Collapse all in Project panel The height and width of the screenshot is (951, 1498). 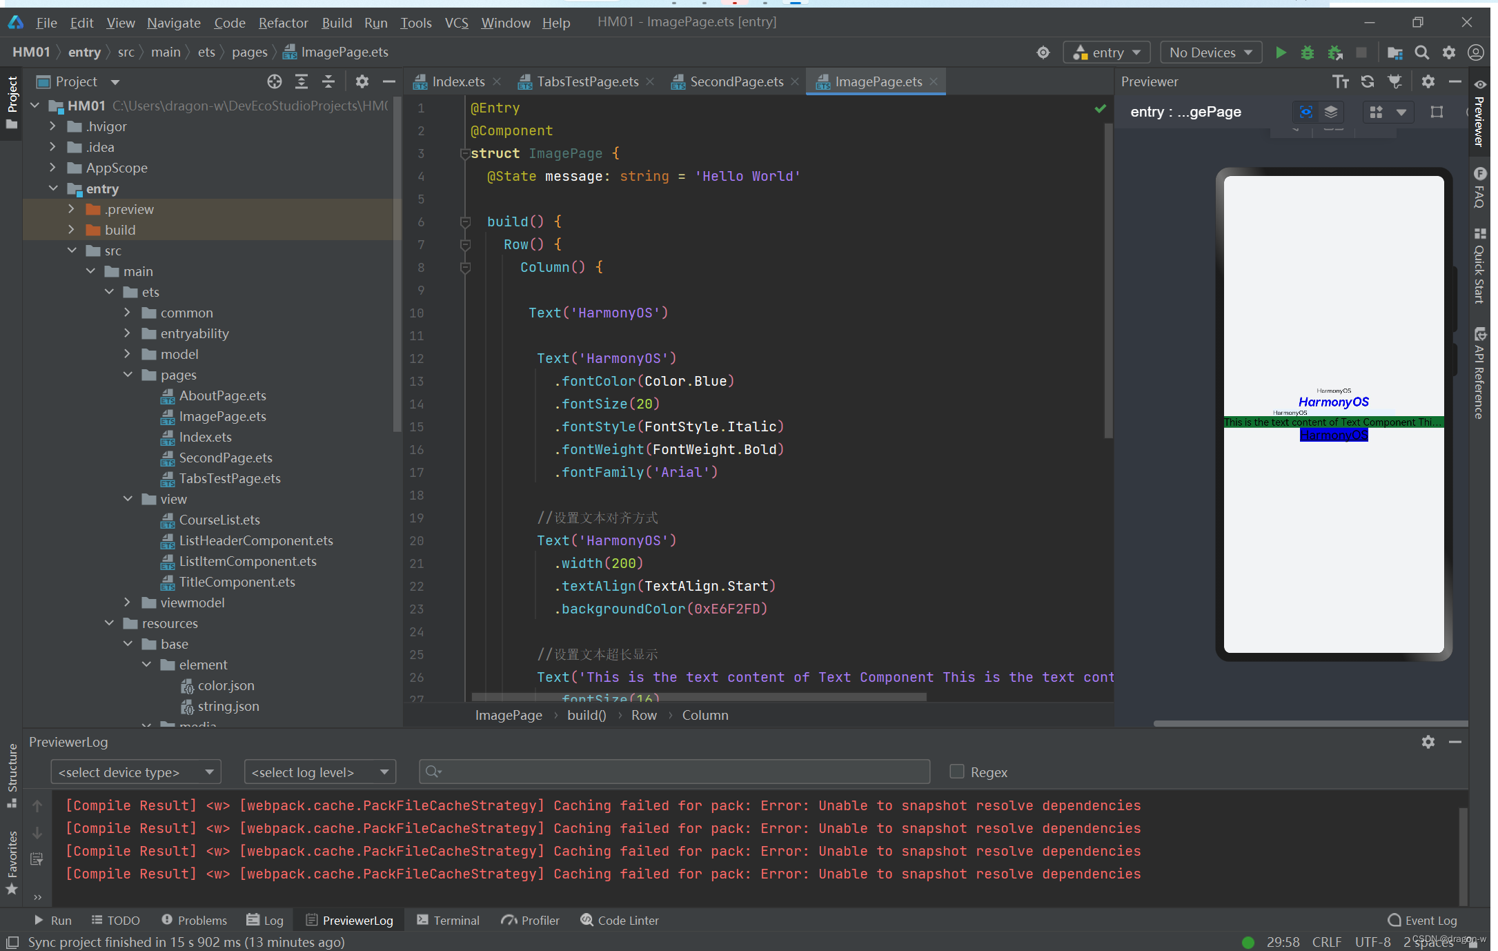(x=328, y=81)
